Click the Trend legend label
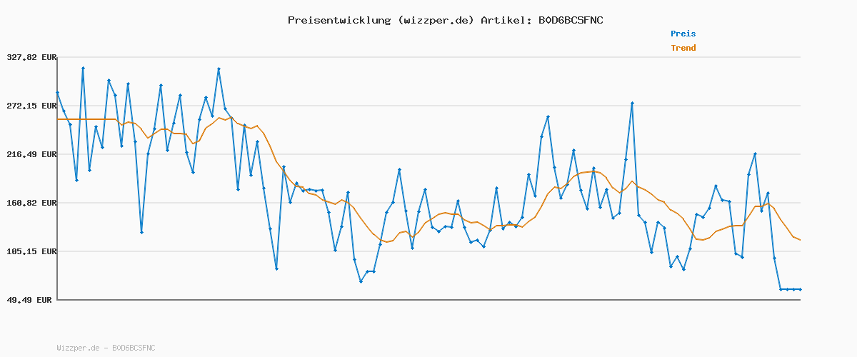This screenshot has height=357, width=857. 683,49
